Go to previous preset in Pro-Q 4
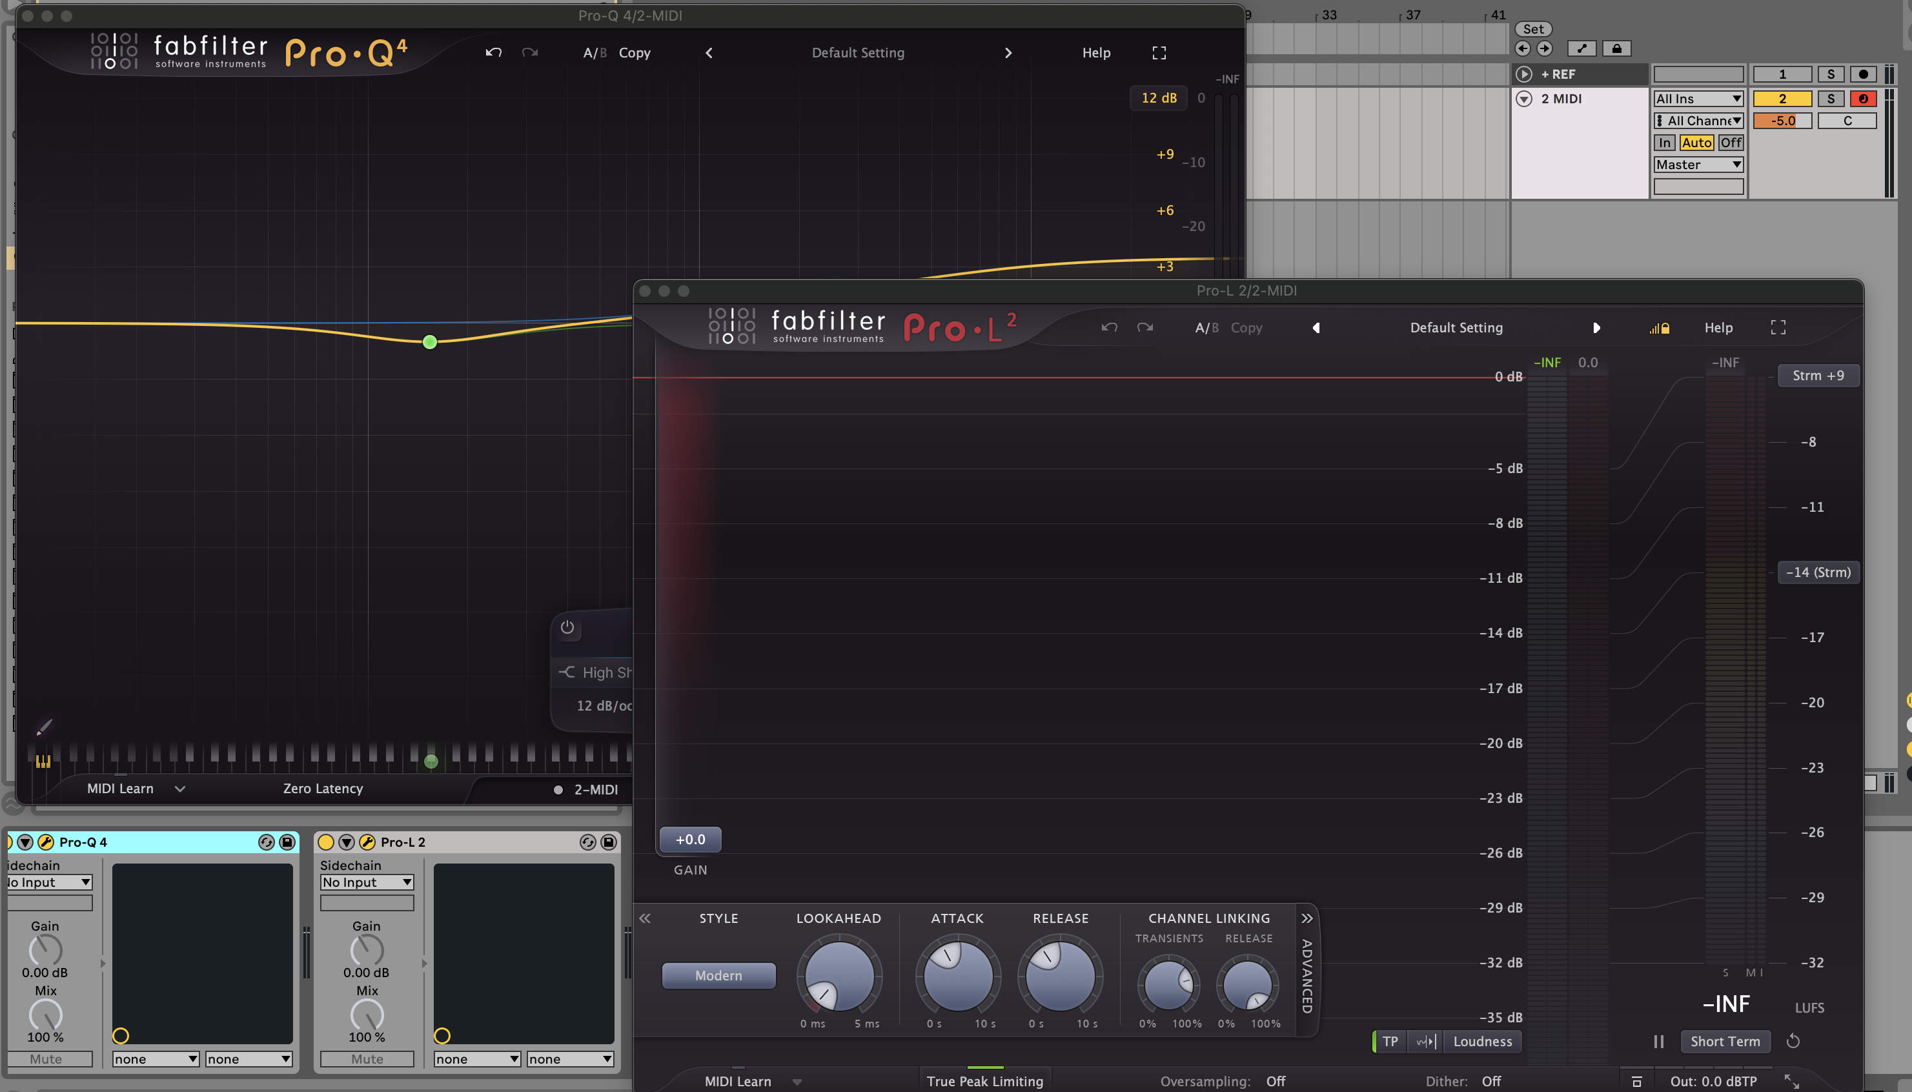Viewport: 1912px width, 1092px height. pos(709,52)
